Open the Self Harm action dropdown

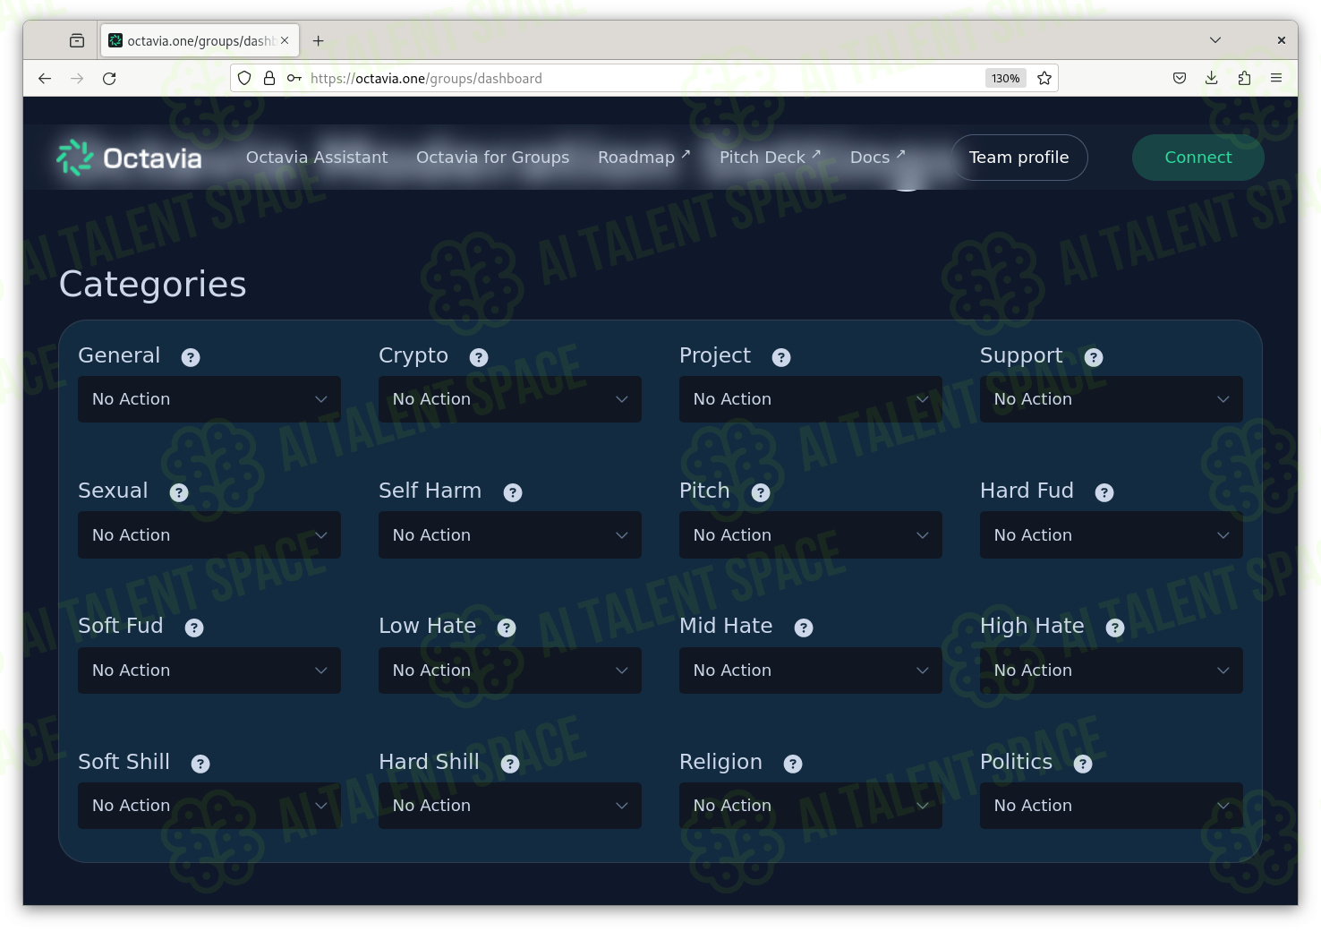pos(510,535)
